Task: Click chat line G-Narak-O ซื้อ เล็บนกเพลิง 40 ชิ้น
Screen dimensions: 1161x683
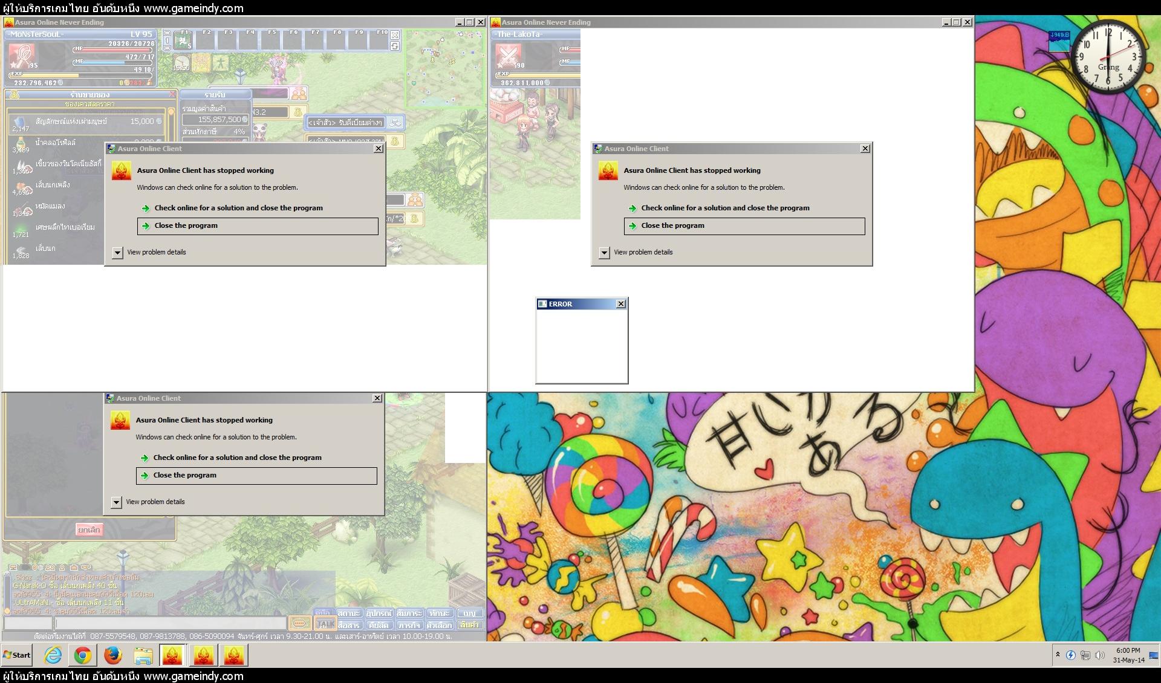Action: tap(65, 586)
